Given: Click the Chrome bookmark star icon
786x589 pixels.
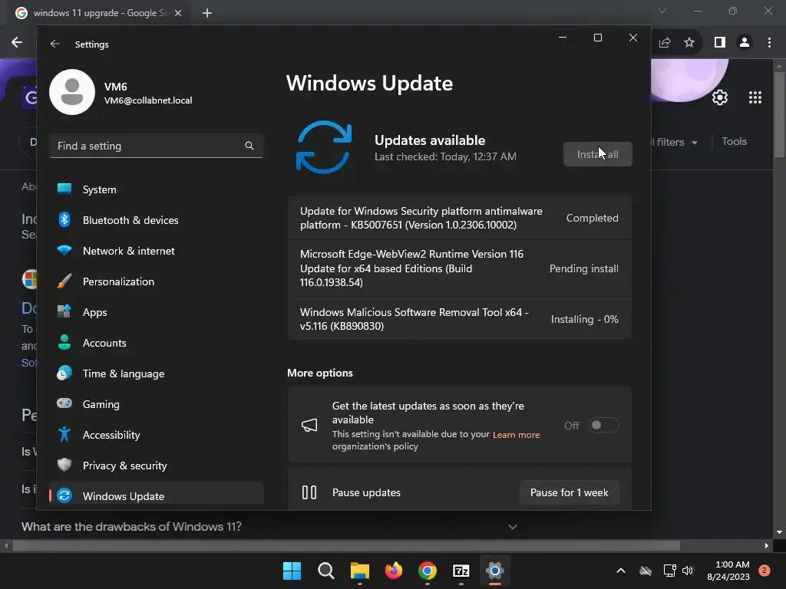Looking at the screenshot, I should coord(689,43).
